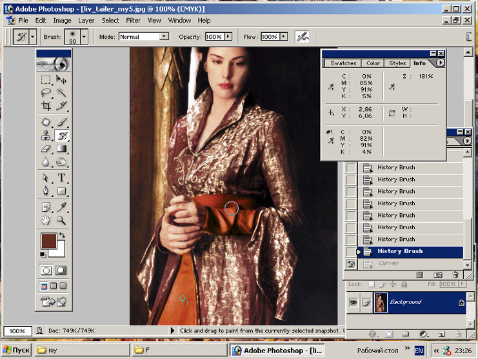Select the Dodge tool
This screenshot has height=359, width=478.
point(61,161)
